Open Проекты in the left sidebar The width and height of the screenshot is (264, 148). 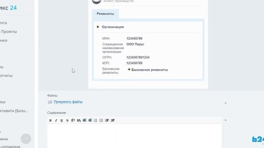click(x=9, y=32)
